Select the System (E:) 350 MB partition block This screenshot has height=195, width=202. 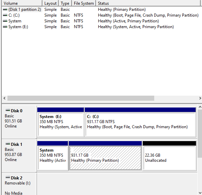(61, 122)
